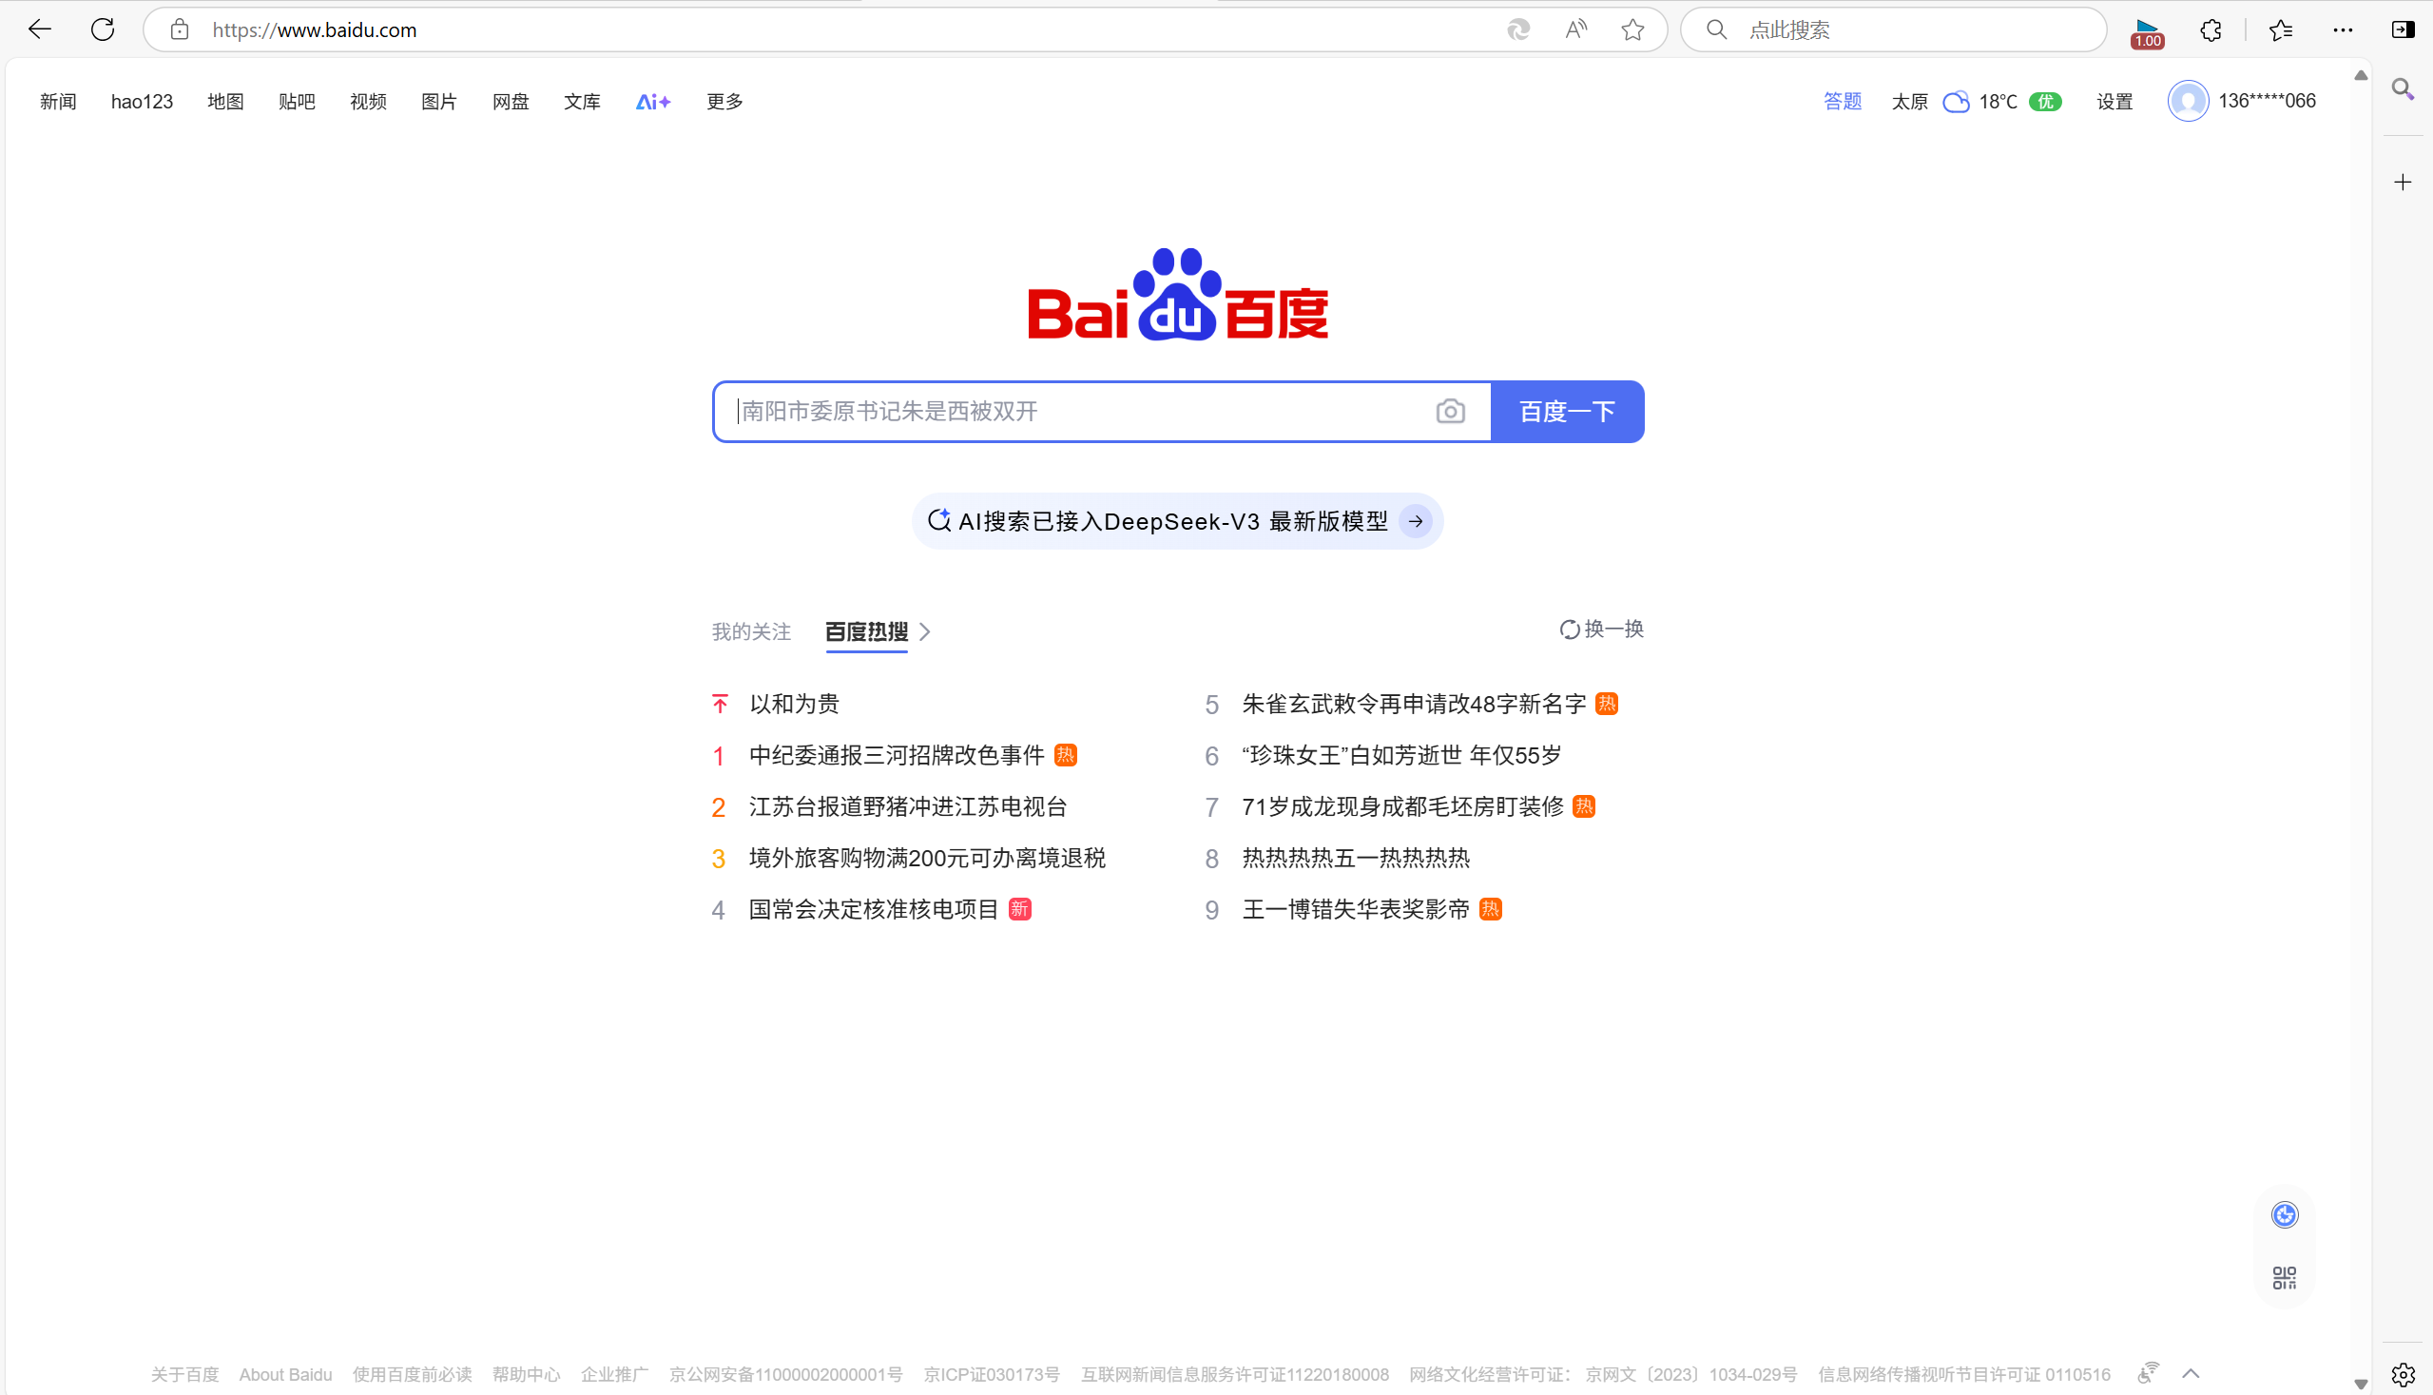Open hot search 以和为贵 link
This screenshot has width=2433, height=1395.
pyautogui.click(x=794, y=705)
